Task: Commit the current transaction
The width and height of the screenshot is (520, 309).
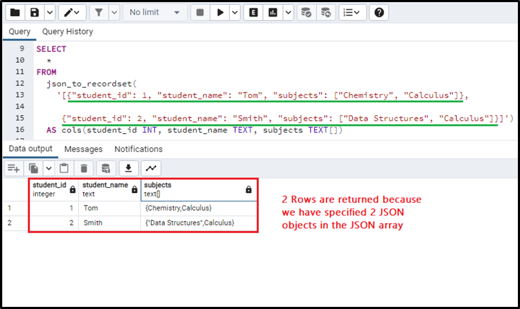Action: (x=306, y=12)
